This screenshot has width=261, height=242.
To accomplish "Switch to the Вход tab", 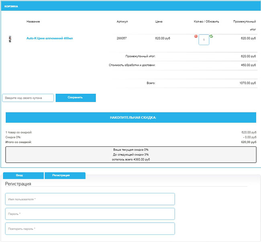I will (23, 176).
